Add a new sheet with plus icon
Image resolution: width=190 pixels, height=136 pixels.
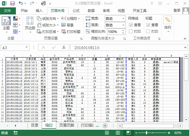point(105,125)
